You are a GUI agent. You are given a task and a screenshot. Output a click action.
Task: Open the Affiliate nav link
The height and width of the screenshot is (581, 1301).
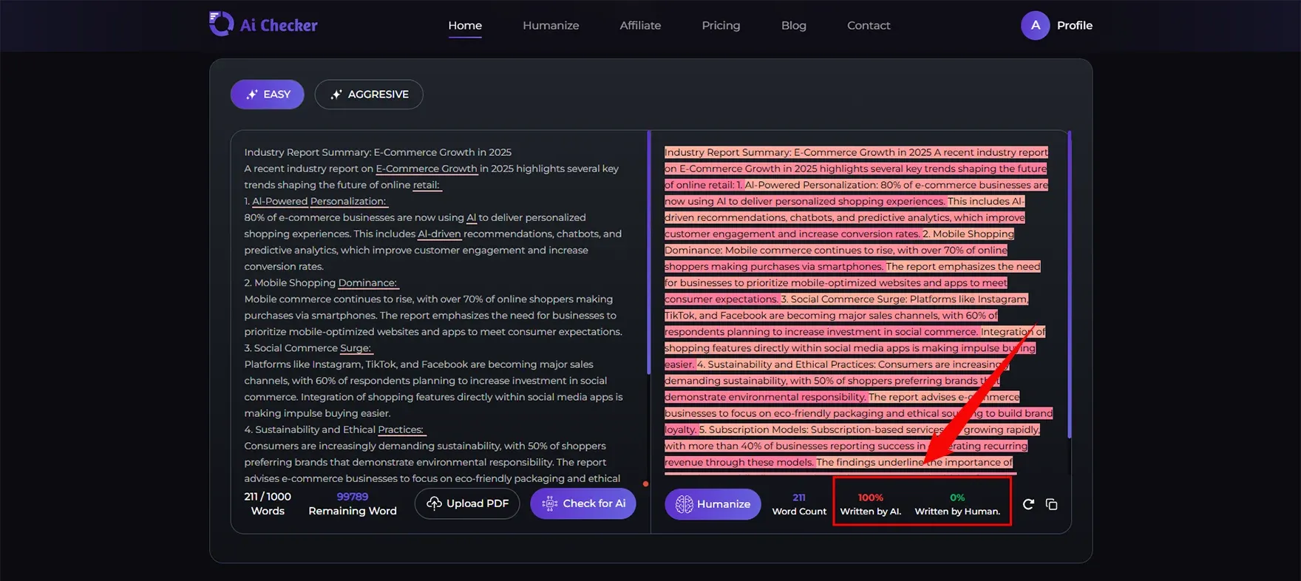tap(640, 25)
